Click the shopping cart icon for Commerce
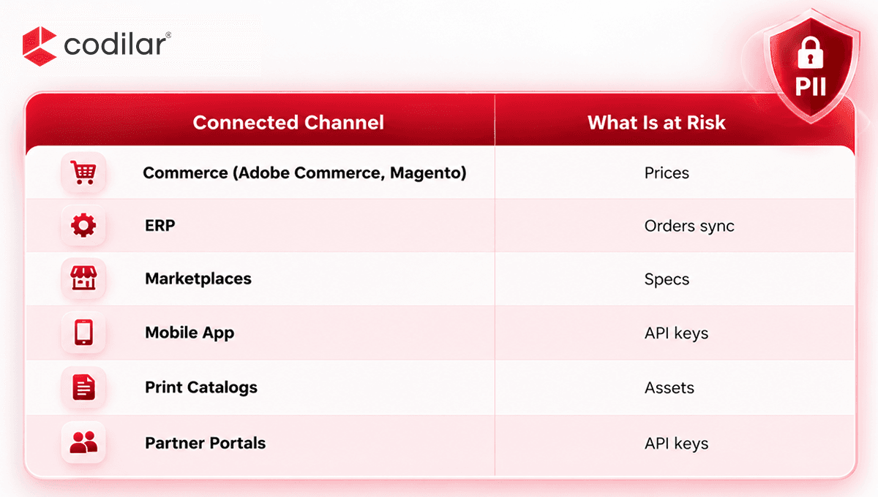 (x=83, y=173)
